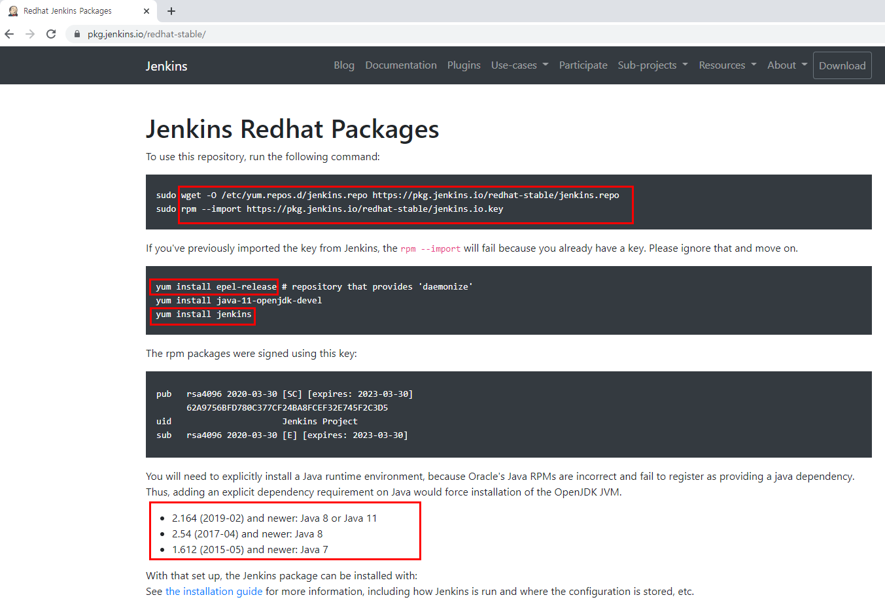Expand the Use-cases dropdown

520,65
